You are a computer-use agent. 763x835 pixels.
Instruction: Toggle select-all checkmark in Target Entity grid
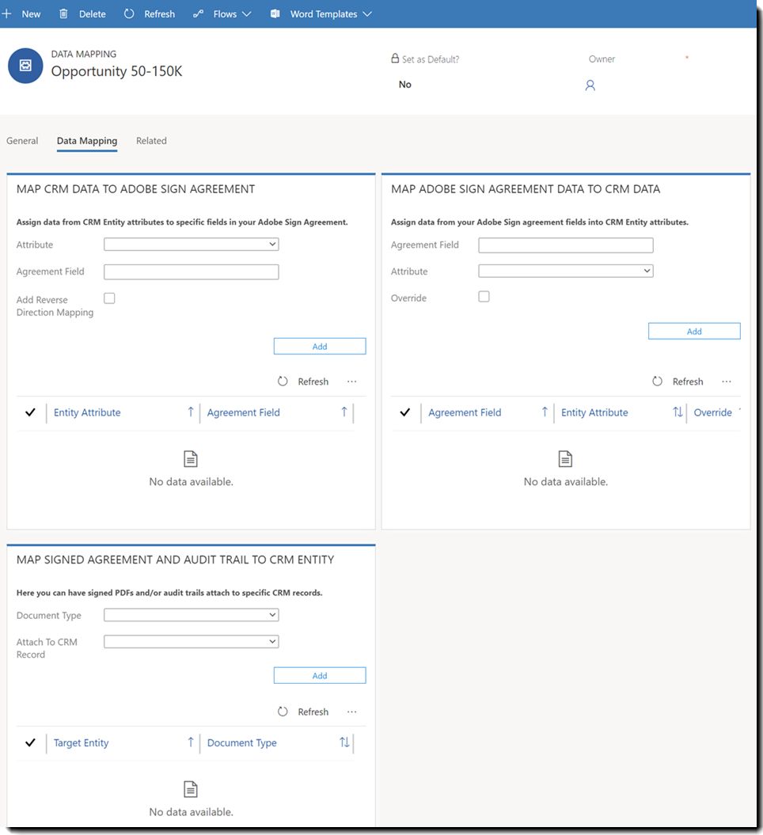click(x=30, y=742)
